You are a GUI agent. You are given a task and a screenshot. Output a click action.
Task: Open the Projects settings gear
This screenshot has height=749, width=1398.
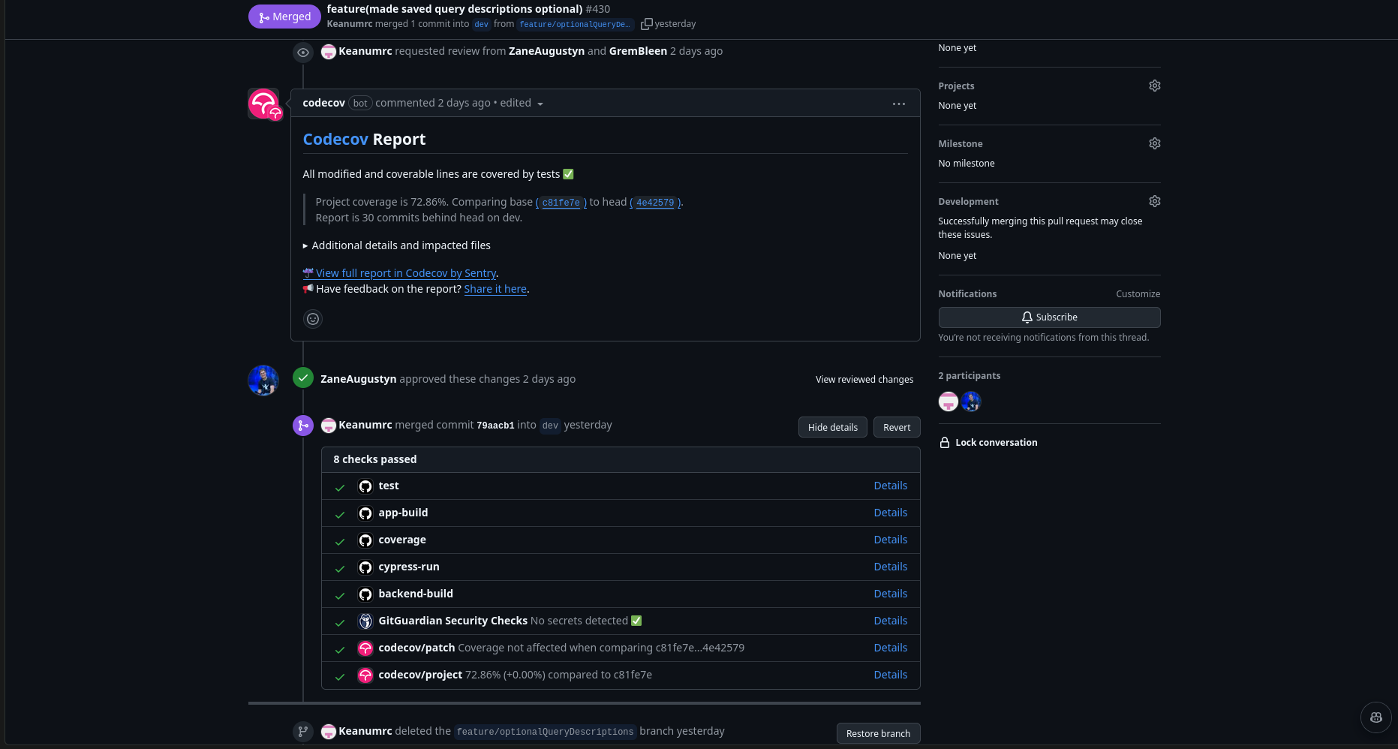pyautogui.click(x=1155, y=86)
